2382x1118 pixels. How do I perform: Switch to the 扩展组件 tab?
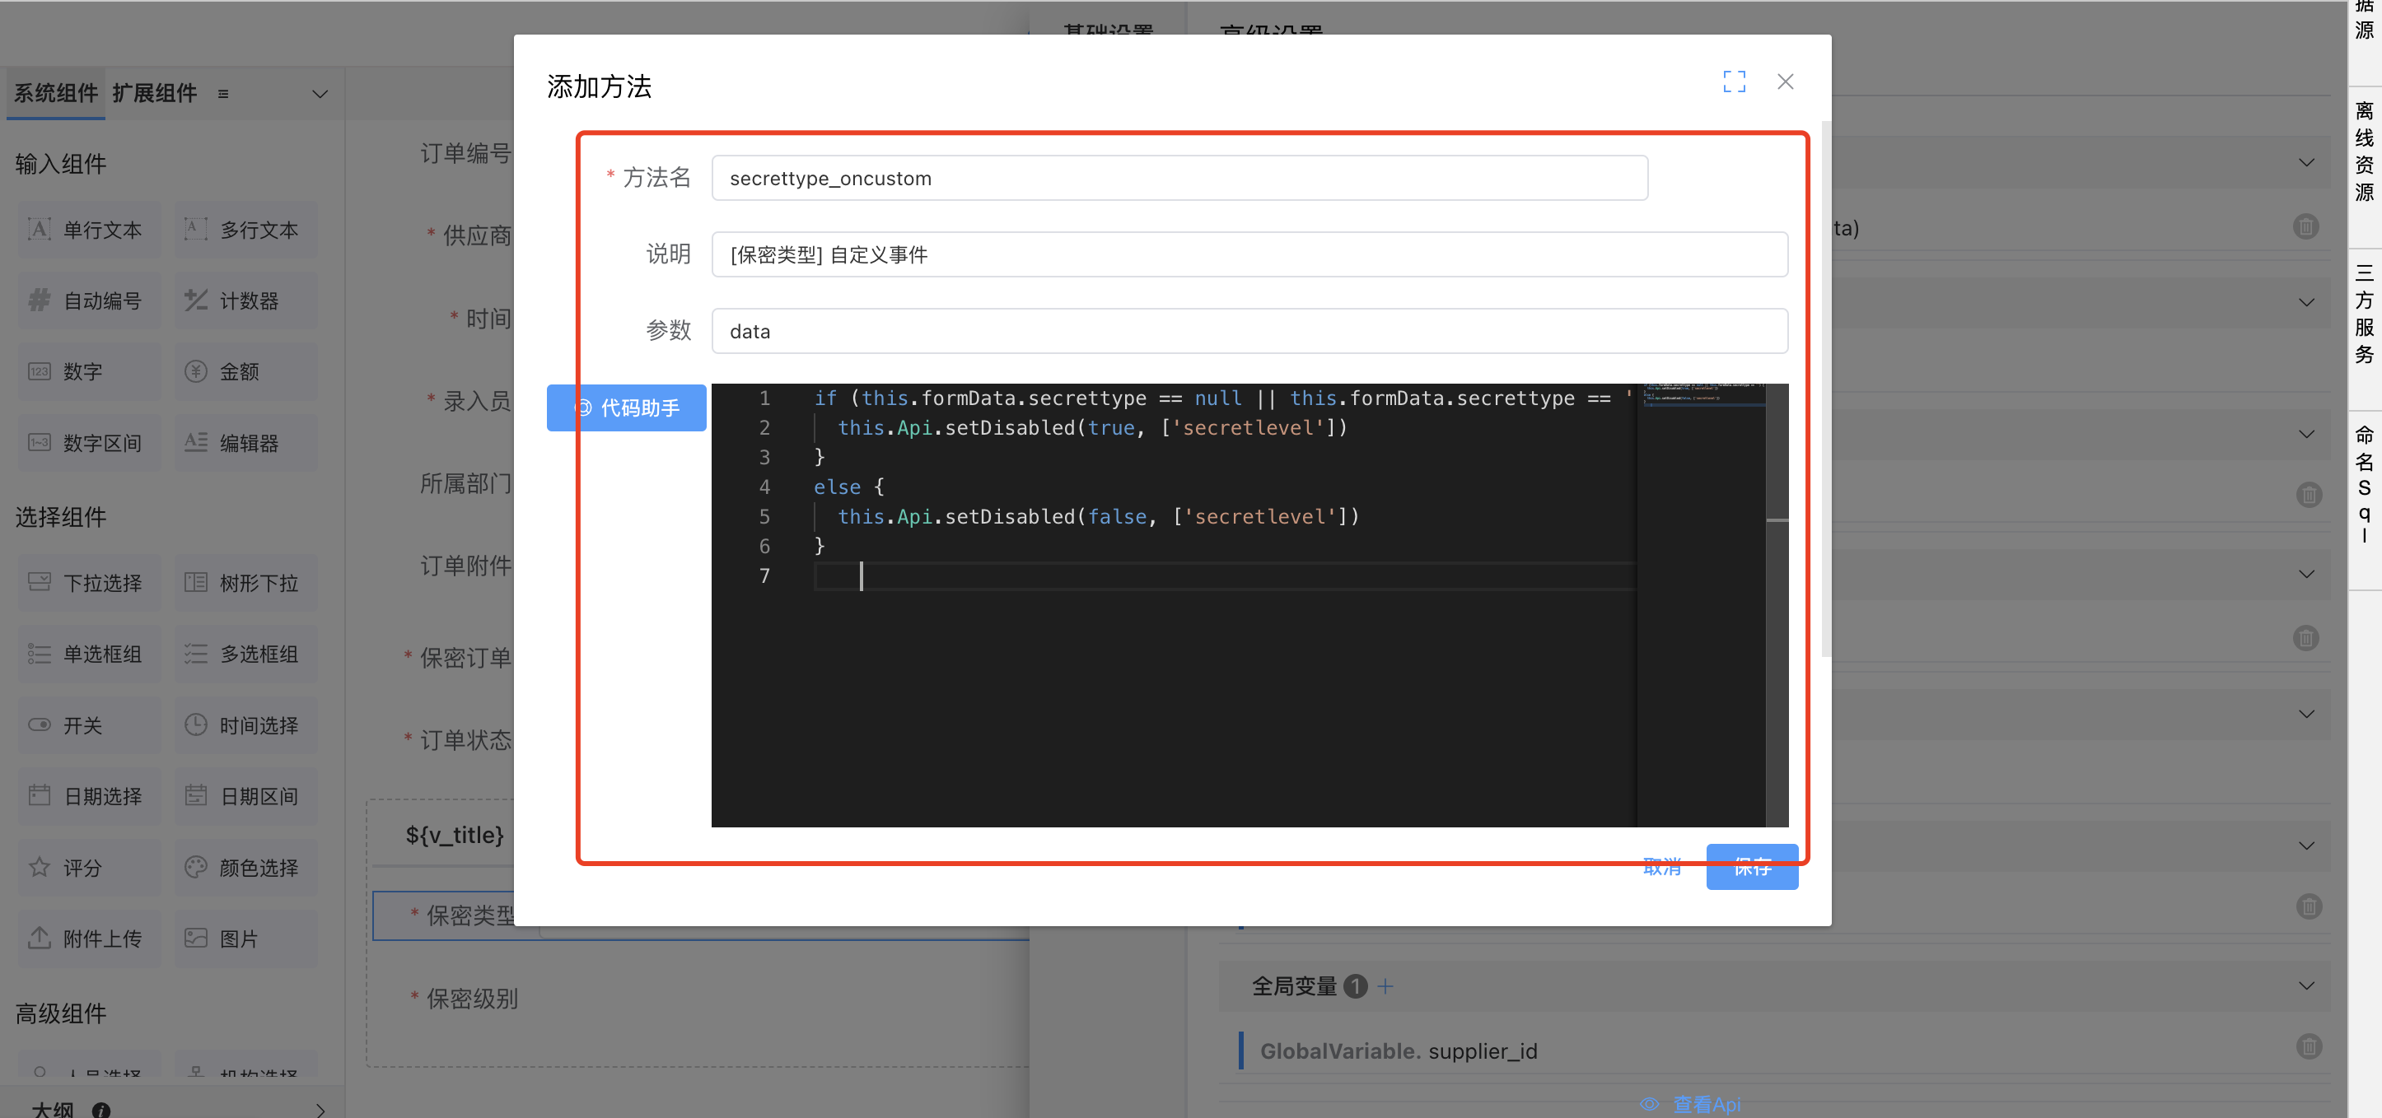[154, 93]
